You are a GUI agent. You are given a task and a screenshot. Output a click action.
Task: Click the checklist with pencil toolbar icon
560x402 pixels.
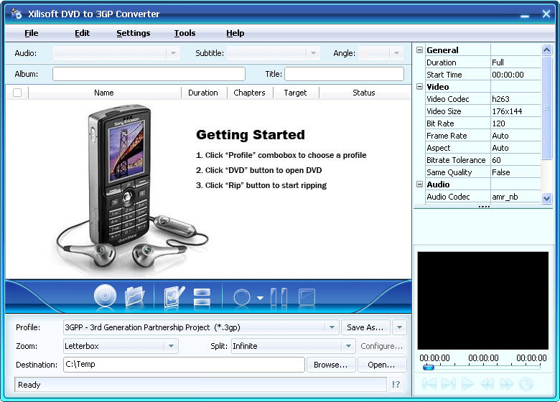pyautogui.click(x=174, y=296)
